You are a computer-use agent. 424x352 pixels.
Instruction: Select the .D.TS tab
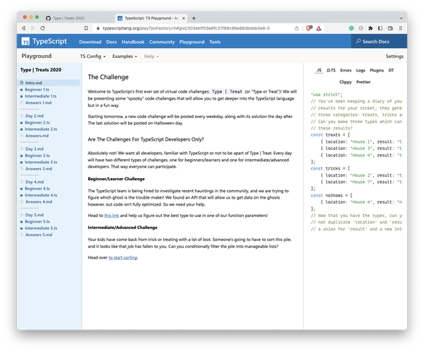point(330,71)
